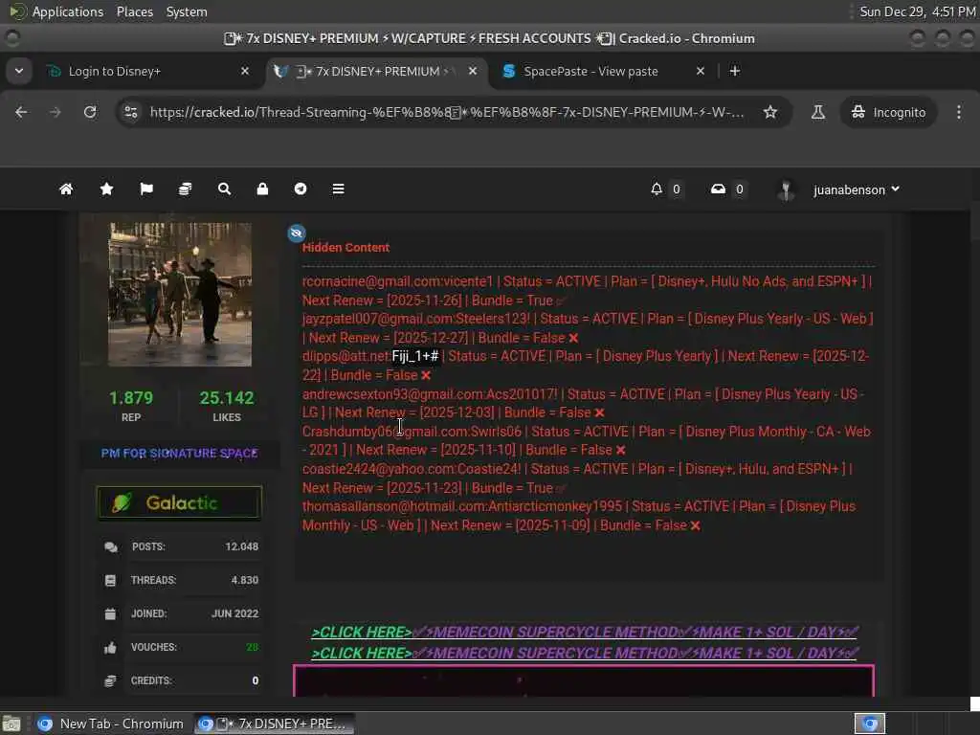Viewport: 980px width, 735px height.
Task: Reload the page with the refresh icon
Action: point(90,112)
